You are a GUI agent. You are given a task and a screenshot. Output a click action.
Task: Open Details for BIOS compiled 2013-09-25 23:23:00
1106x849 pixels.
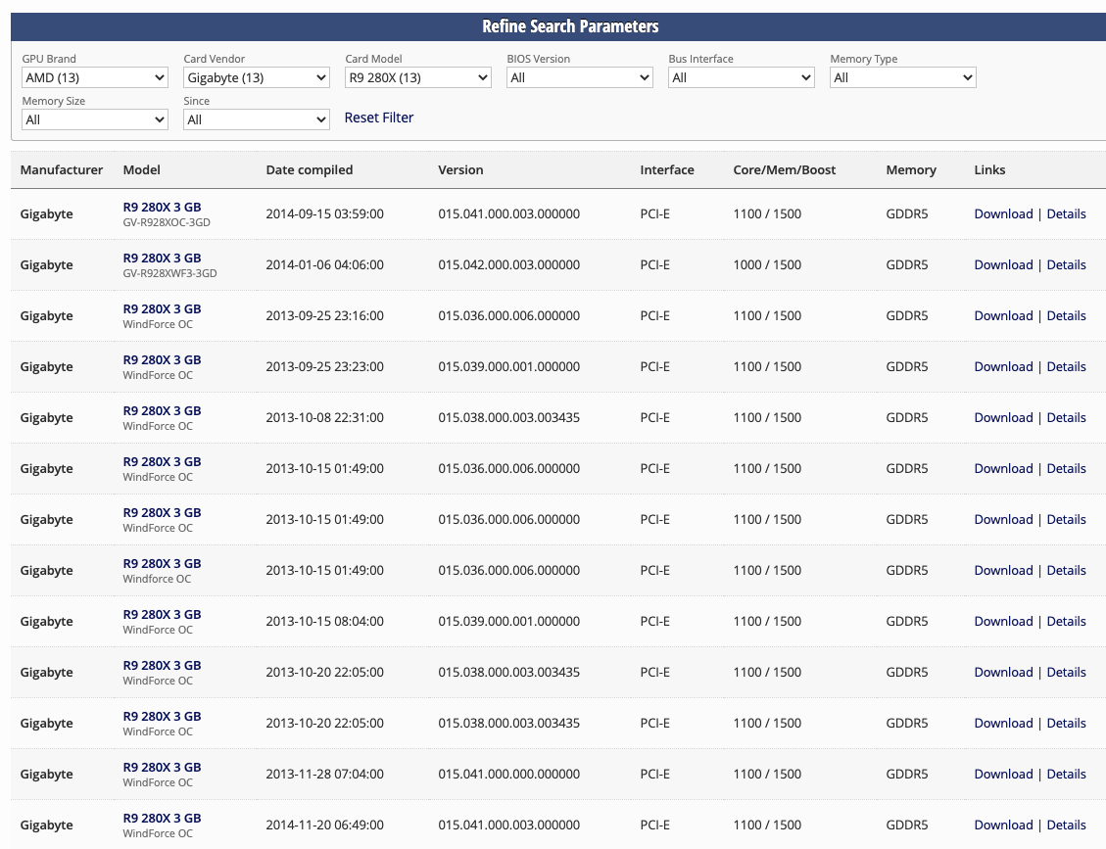click(x=1066, y=366)
